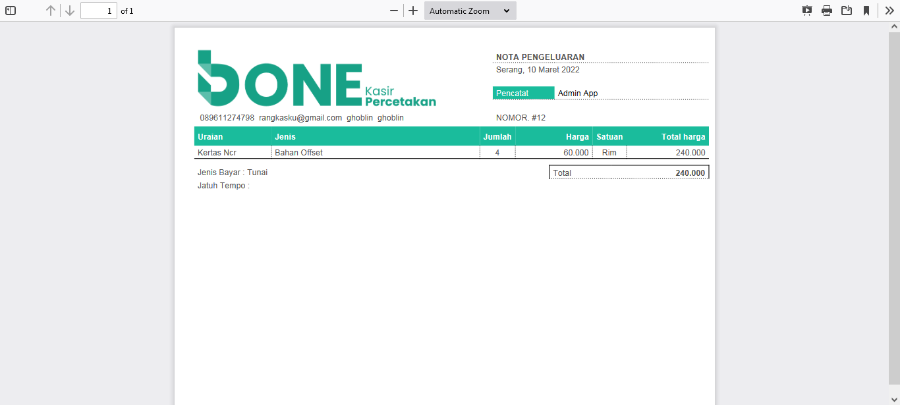Click the BONE Kasir Percetakan logo
The width and height of the screenshot is (900, 405).
[317, 78]
